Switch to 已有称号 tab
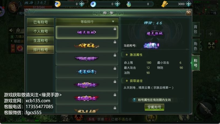This screenshot has width=220, height=124. point(40,22)
